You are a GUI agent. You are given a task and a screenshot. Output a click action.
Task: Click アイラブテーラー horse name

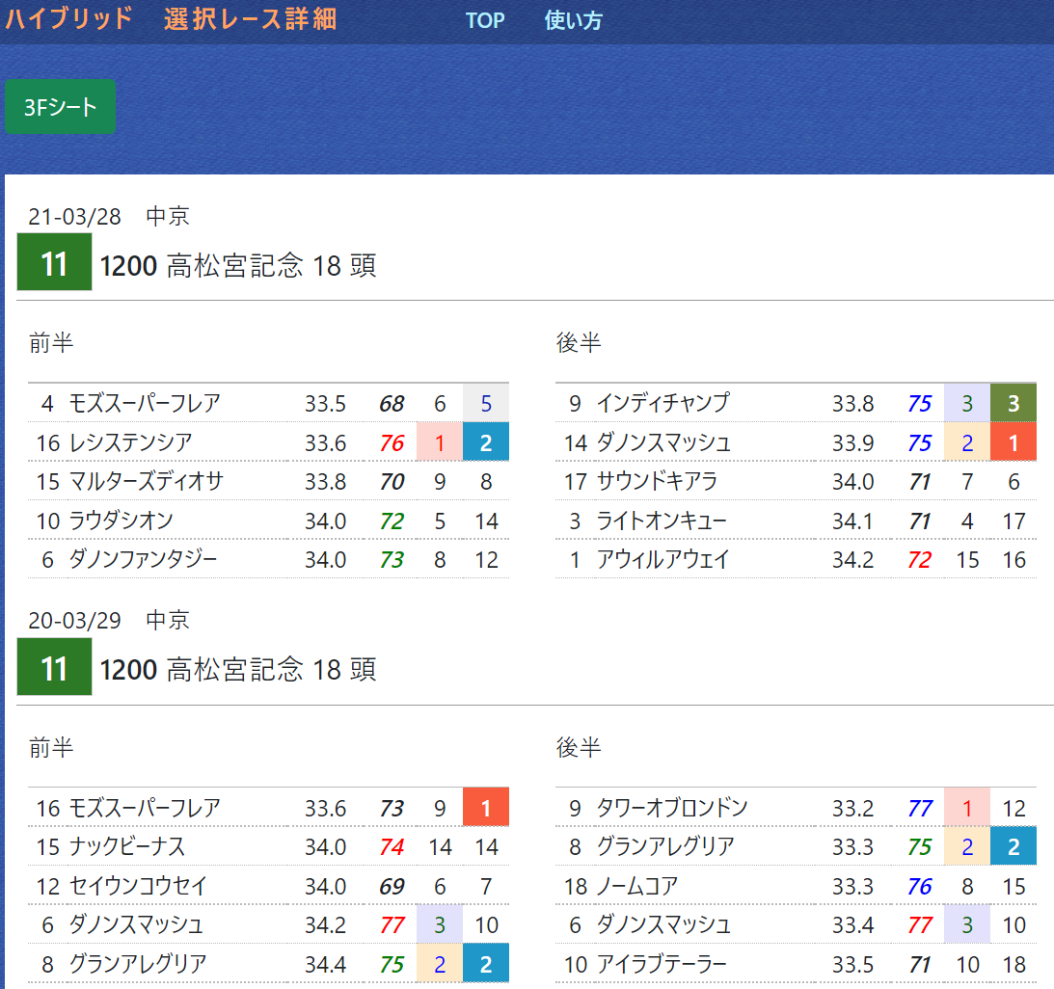662,965
